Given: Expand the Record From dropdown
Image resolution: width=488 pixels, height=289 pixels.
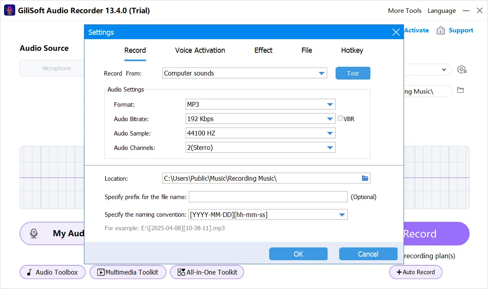Looking at the screenshot, I should click(x=322, y=73).
